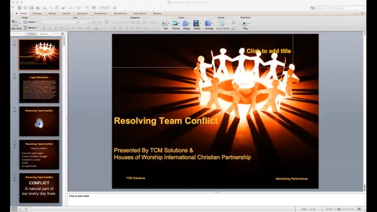Screen dimensions: 377x212
Task: Click the 'Resolving Team Conflict' title text
Action: pos(166,121)
